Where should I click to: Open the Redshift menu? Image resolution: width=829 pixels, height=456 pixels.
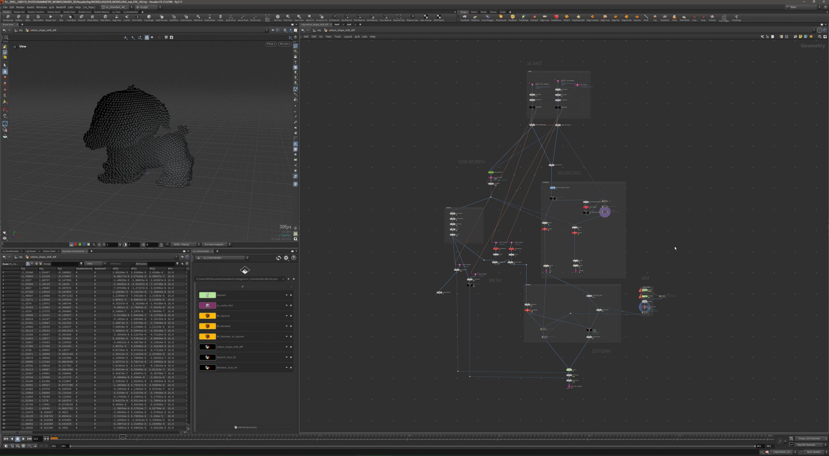pos(61,7)
